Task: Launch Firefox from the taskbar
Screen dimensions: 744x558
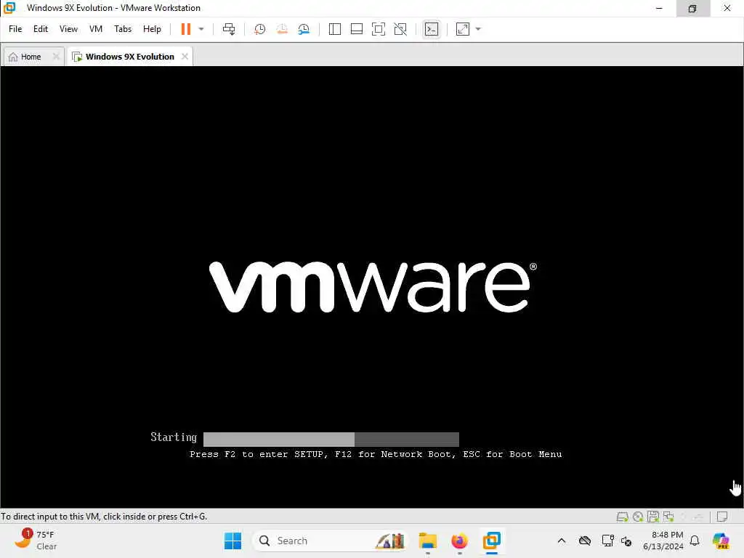Action: click(x=459, y=541)
